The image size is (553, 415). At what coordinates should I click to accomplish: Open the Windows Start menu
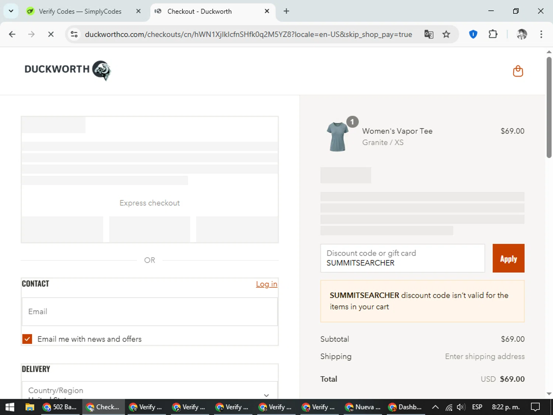pos(10,407)
